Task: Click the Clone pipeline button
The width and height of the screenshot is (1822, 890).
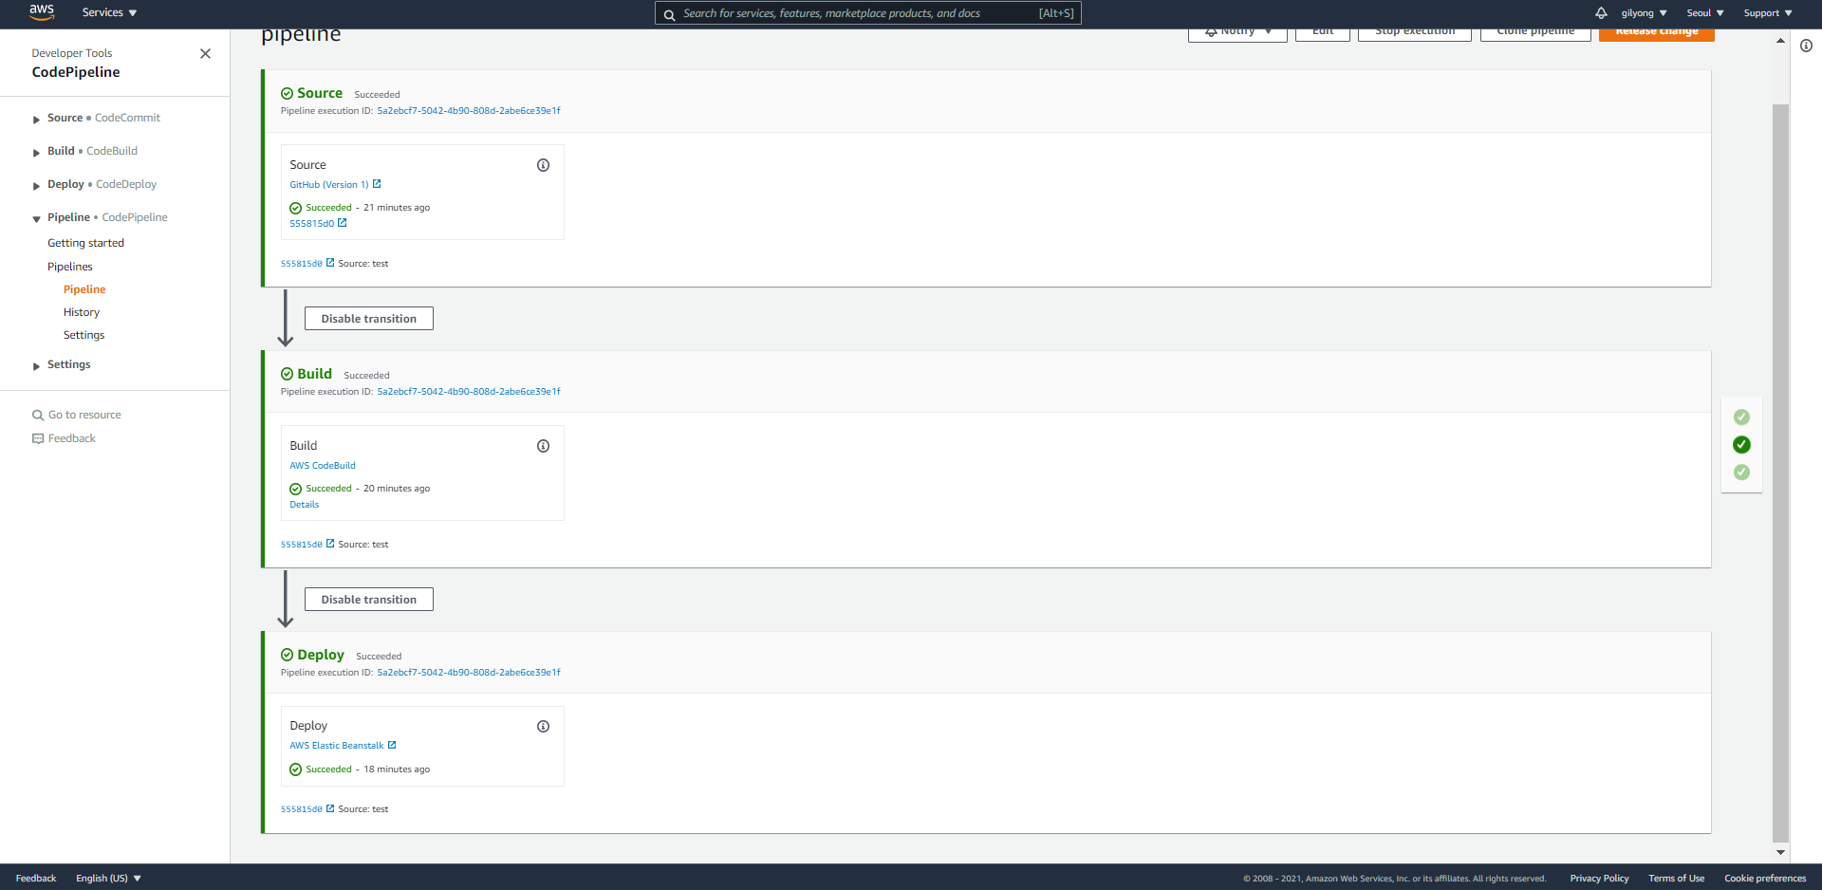Action: (x=1535, y=33)
